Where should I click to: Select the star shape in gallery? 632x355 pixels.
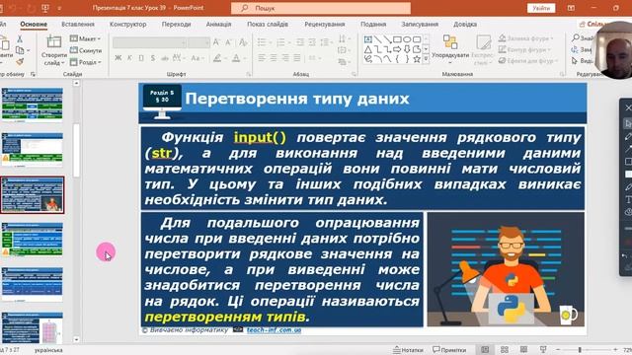coord(417,59)
